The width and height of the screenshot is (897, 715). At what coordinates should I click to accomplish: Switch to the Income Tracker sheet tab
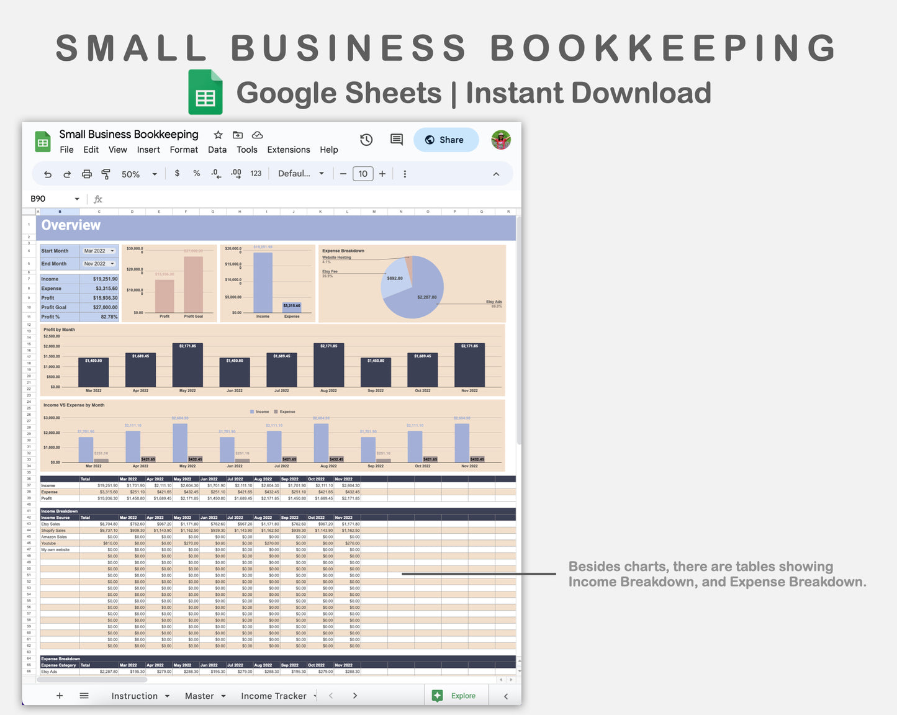tap(274, 695)
